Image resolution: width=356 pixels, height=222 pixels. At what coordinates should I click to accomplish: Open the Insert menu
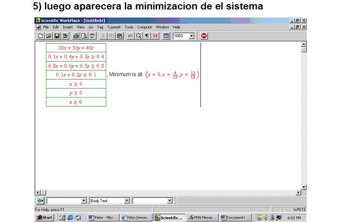tap(68, 27)
